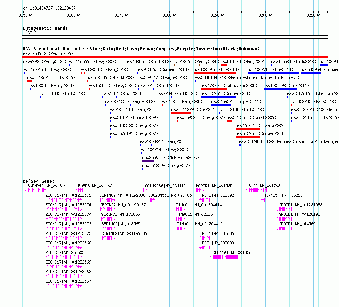Click the nsv7712 (Kidd2008) blue span
Screen dimensions: 339x307
[x=109, y=97]
